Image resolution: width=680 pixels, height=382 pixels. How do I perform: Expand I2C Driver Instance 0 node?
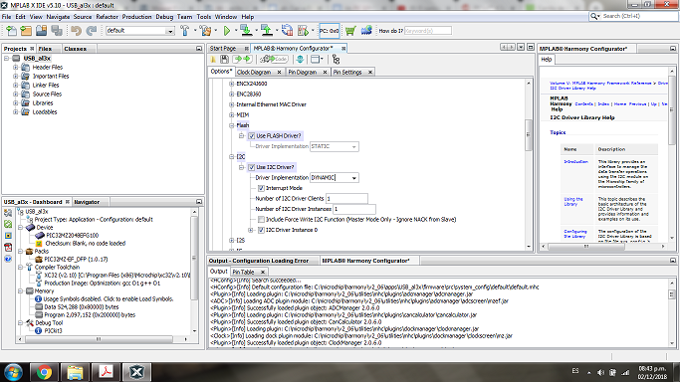pos(251,230)
